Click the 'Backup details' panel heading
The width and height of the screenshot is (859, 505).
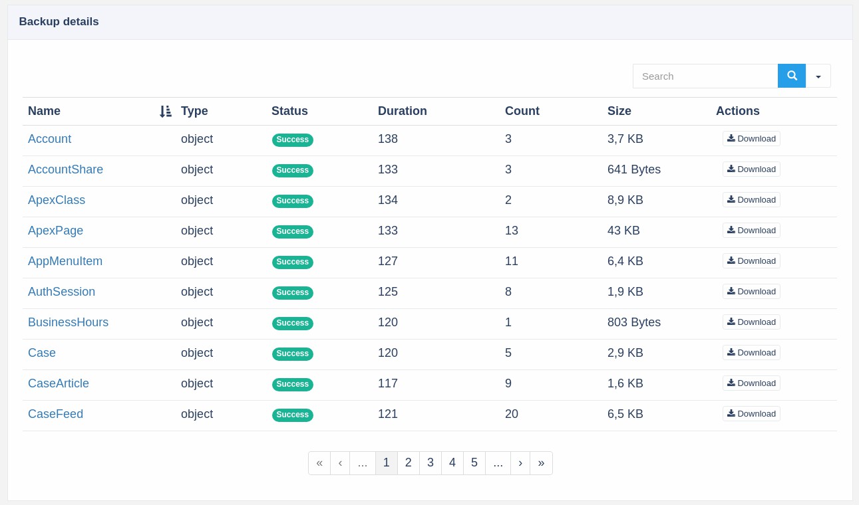(59, 22)
